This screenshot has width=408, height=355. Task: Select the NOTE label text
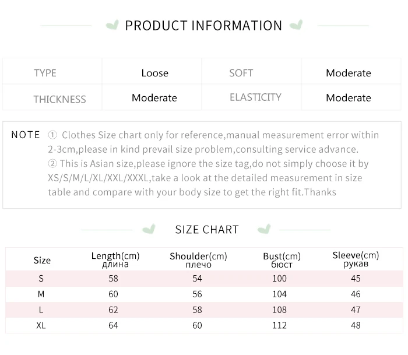point(26,135)
